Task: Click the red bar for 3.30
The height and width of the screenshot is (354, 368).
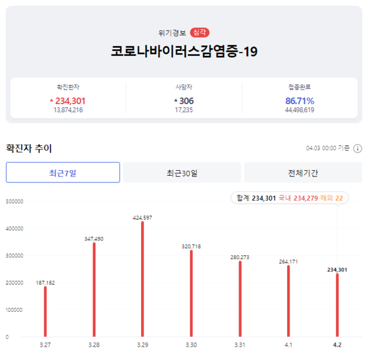Action: (191, 293)
